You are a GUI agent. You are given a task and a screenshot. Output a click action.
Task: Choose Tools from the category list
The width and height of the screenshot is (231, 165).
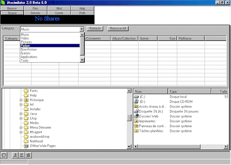pos(50,60)
